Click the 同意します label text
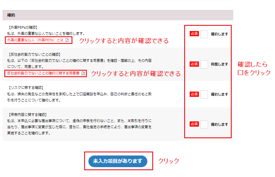Screen dimensions: 275x177 tap(219, 64)
